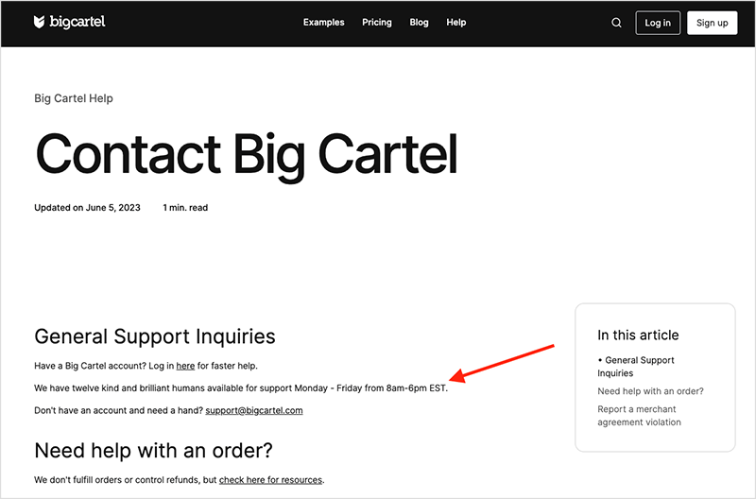The image size is (756, 499).
Task: Click the Big Cartel logo
Action: tap(69, 22)
